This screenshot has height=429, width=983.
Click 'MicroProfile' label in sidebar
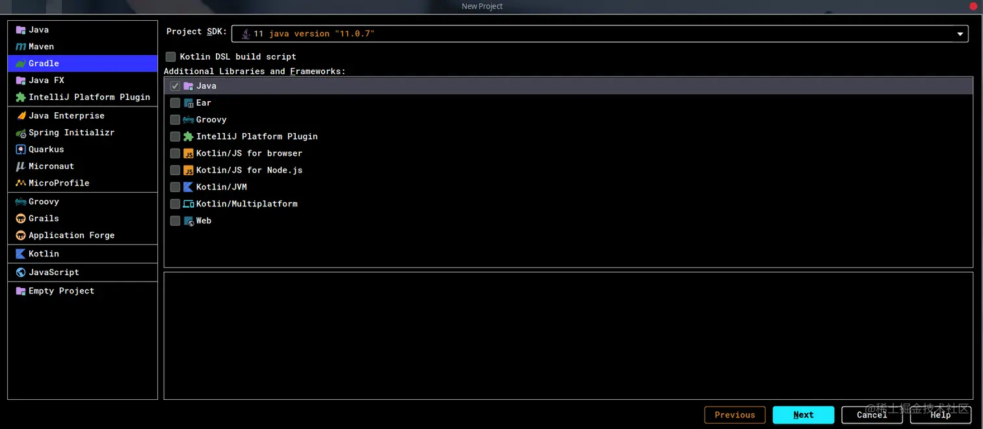pos(59,183)
